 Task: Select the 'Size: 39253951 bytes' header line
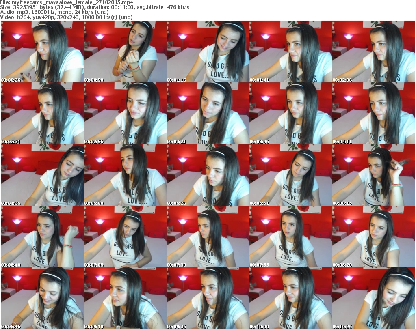[94, 7]
